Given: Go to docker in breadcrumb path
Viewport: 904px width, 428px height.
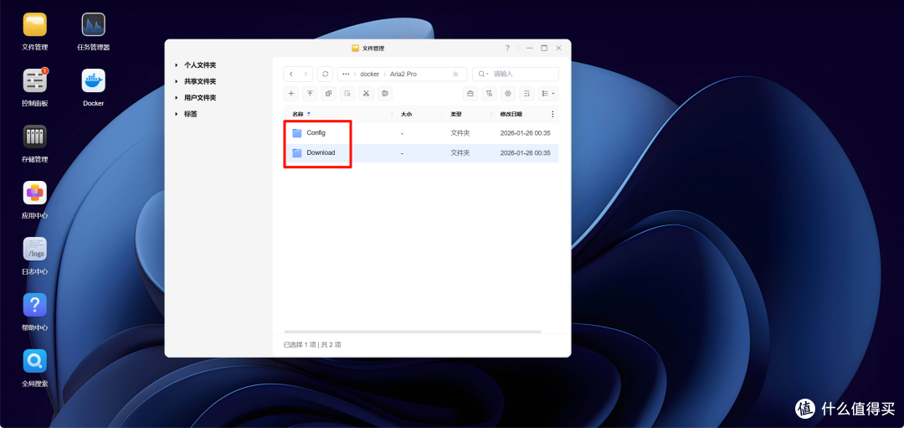Looking at the screenshot, I should (x=370, y=74).
